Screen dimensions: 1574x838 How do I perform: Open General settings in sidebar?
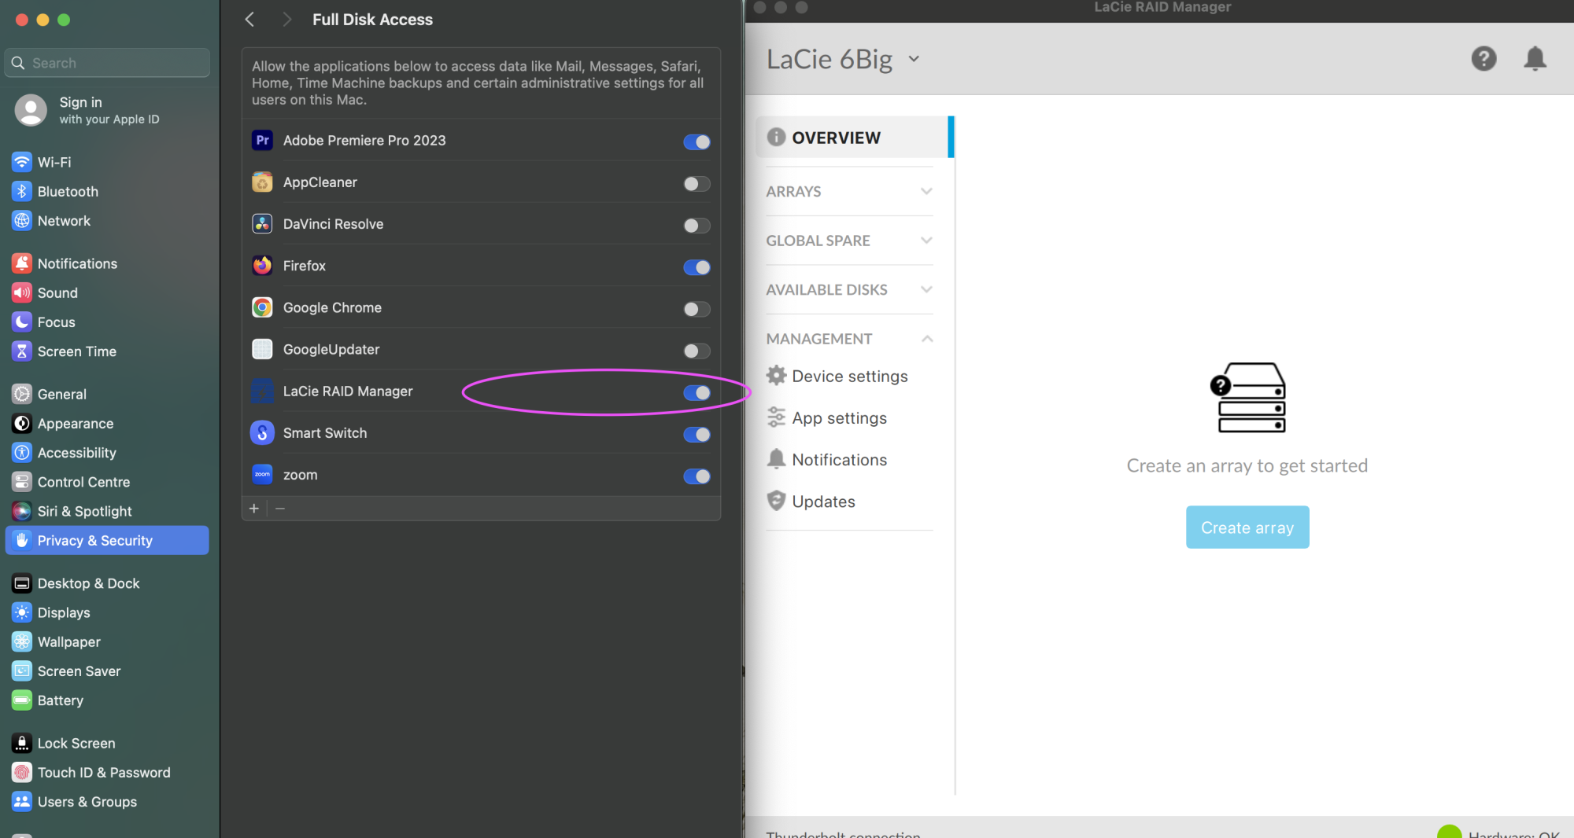[107, 394]
